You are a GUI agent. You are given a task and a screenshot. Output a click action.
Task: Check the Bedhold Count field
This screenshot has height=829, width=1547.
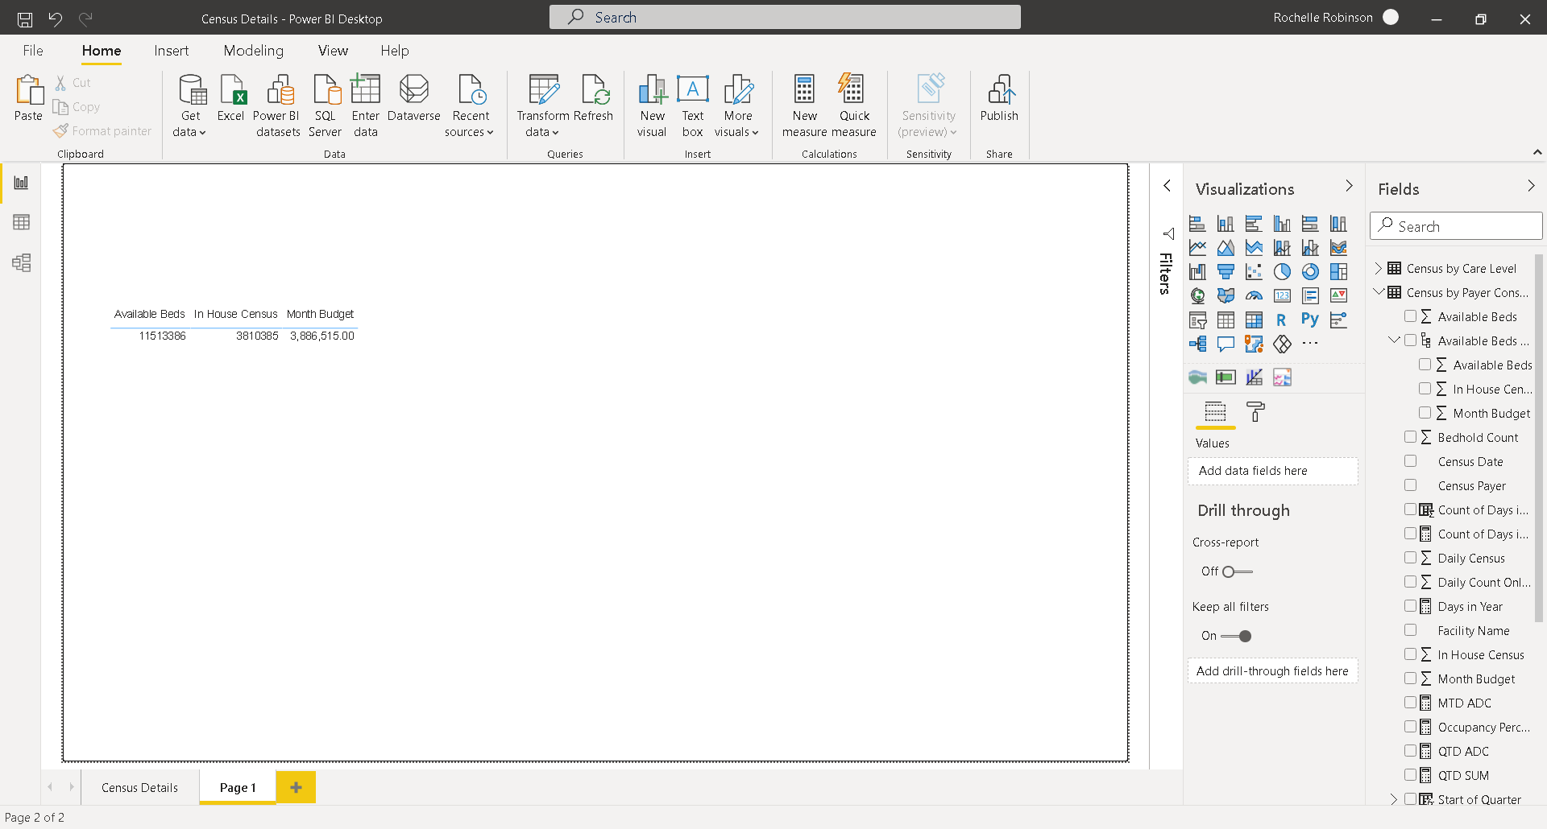1410,437
